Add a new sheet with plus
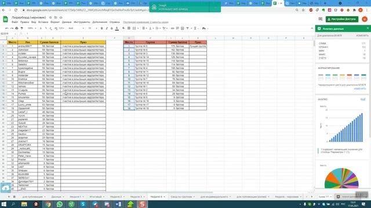The image size is (371, 208). (x=9, y=196)
